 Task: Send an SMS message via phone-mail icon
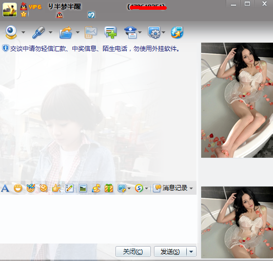pos(90,32)
